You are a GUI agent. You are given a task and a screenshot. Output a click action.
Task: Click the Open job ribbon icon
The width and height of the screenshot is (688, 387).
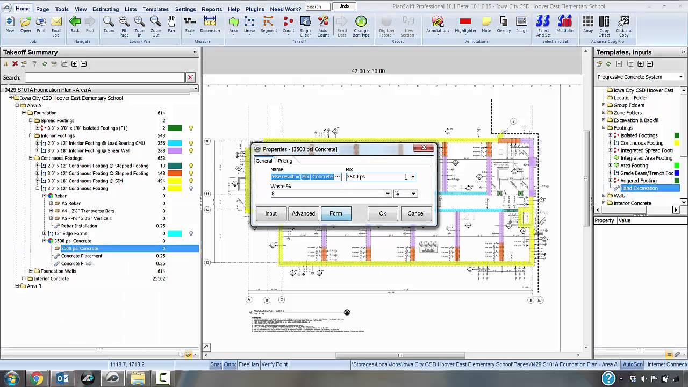(25, 24)
